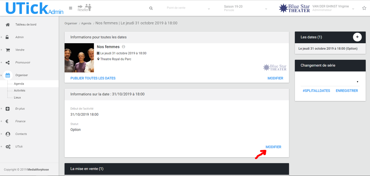Open the Saison 19-20 period dropdown
This screenshot has height=176, width=370.
pos(246,8)
